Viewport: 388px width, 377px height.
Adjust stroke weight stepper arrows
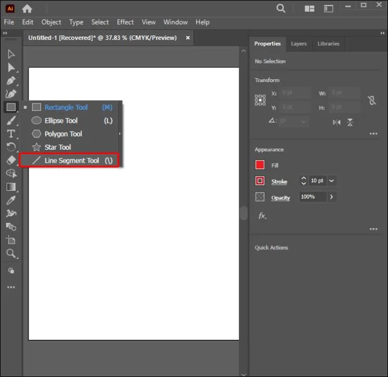304,181
